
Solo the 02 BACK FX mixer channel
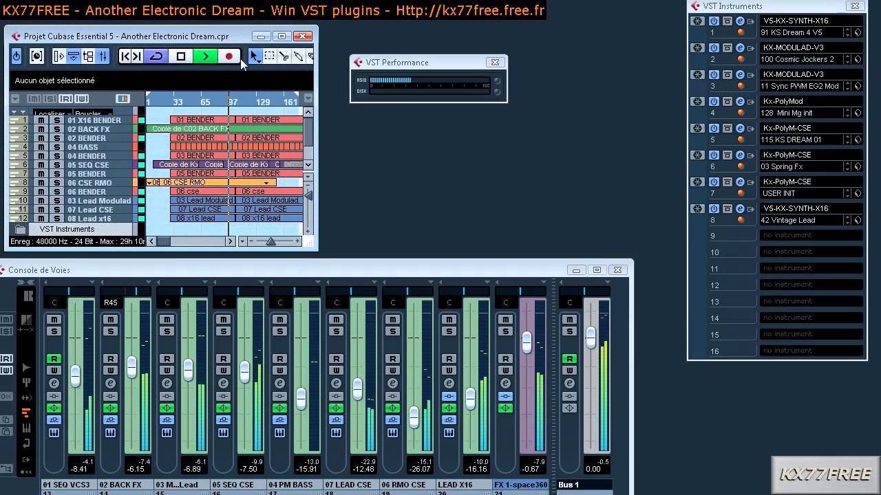[110, 331]
